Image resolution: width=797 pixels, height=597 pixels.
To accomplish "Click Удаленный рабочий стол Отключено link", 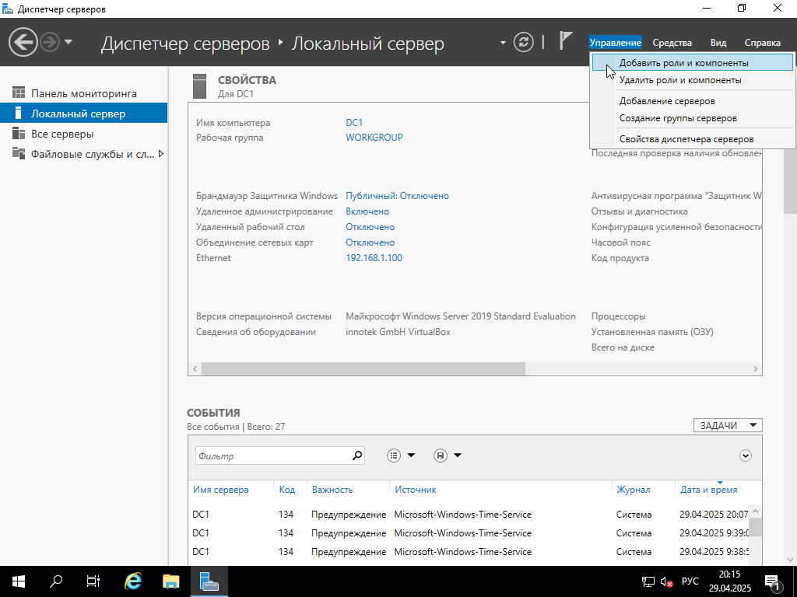I will click(370, 227).
